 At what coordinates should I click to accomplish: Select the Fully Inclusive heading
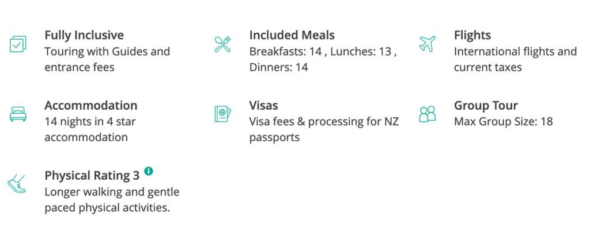click(x=84, y=35)
